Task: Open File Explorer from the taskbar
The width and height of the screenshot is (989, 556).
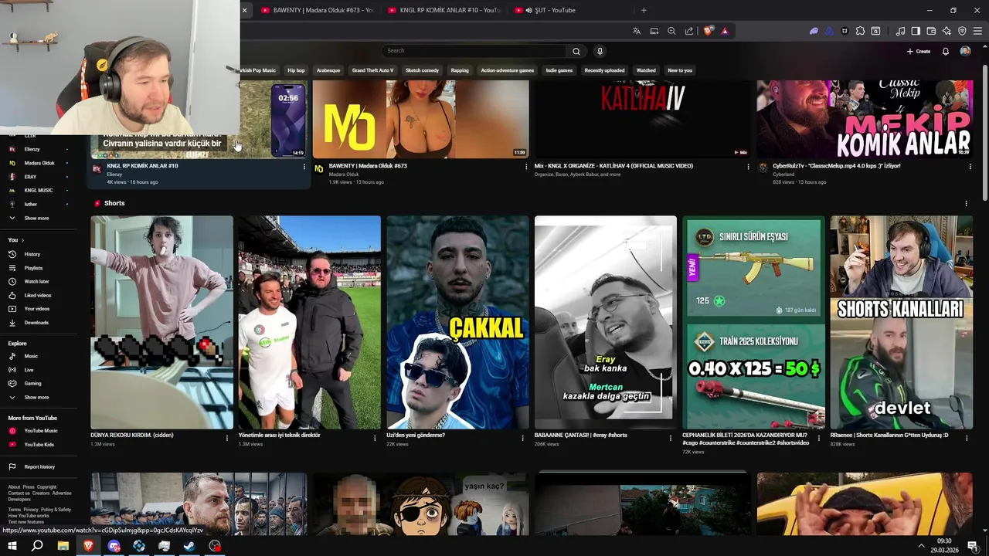Action: [x=63, y=546]
